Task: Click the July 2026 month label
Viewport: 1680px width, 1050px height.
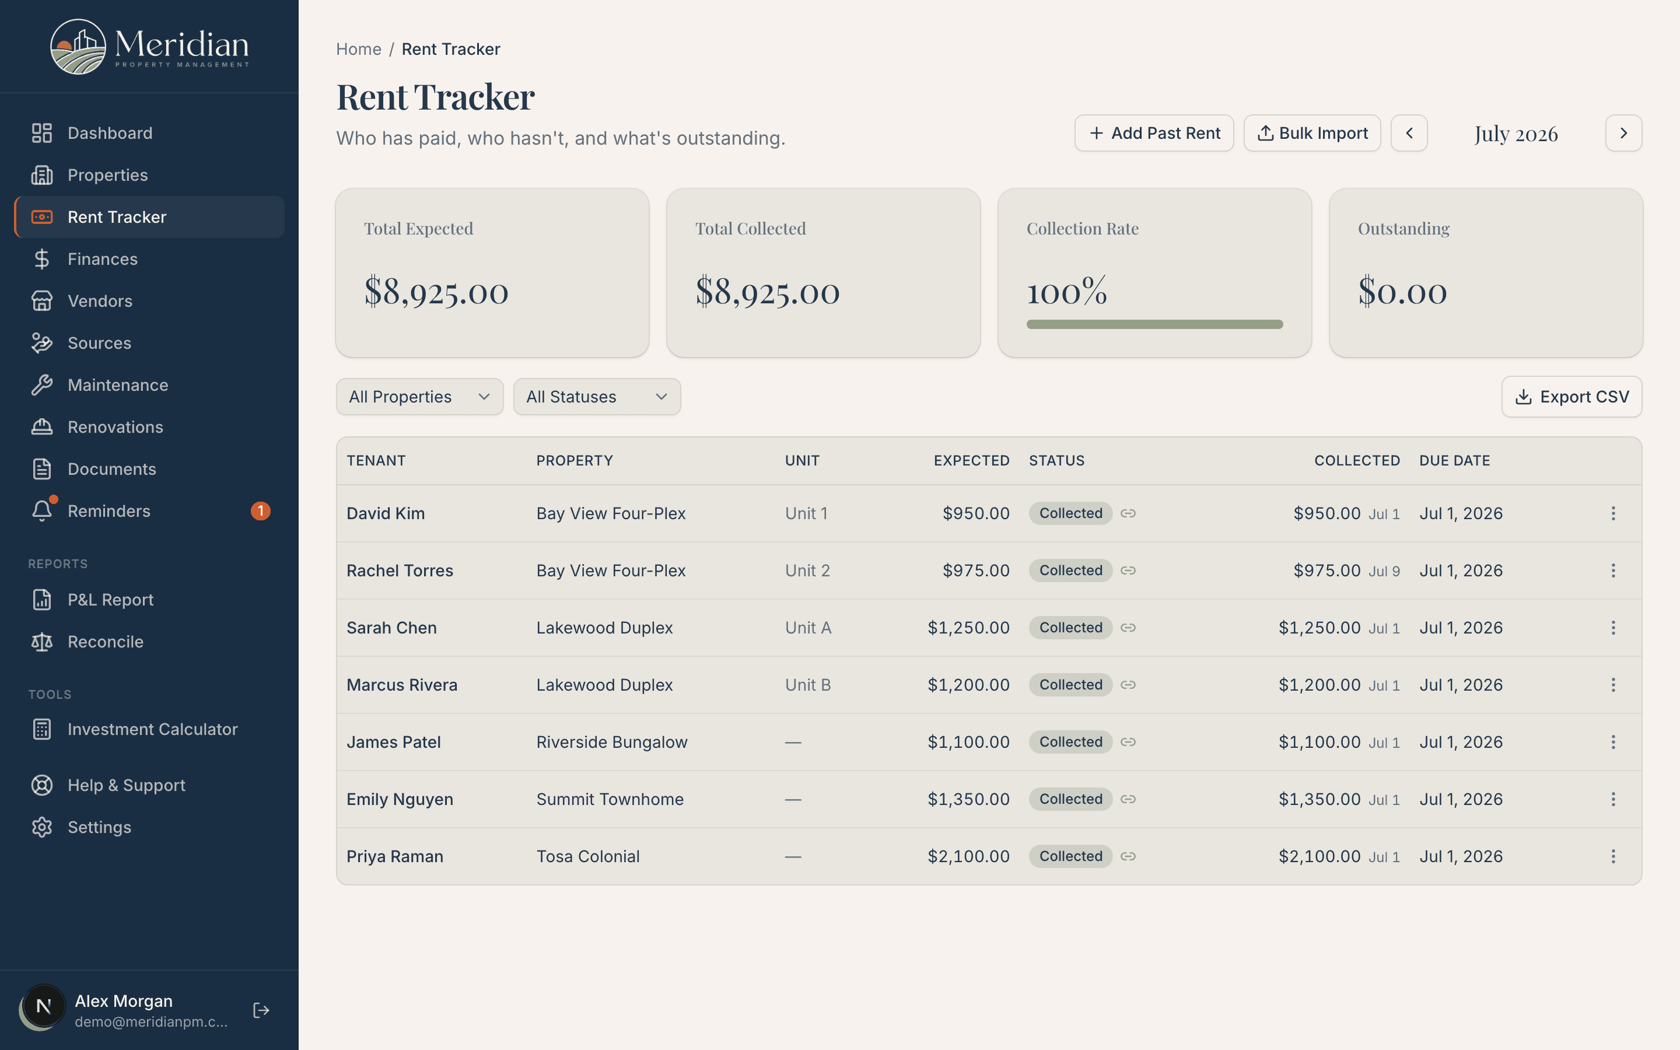Action: point(1516,134)
